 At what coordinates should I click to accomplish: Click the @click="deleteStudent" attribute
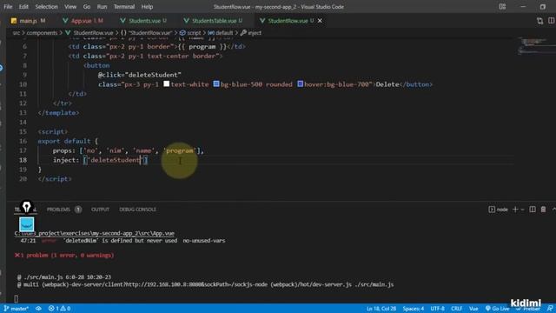click(x=140, y=75)
